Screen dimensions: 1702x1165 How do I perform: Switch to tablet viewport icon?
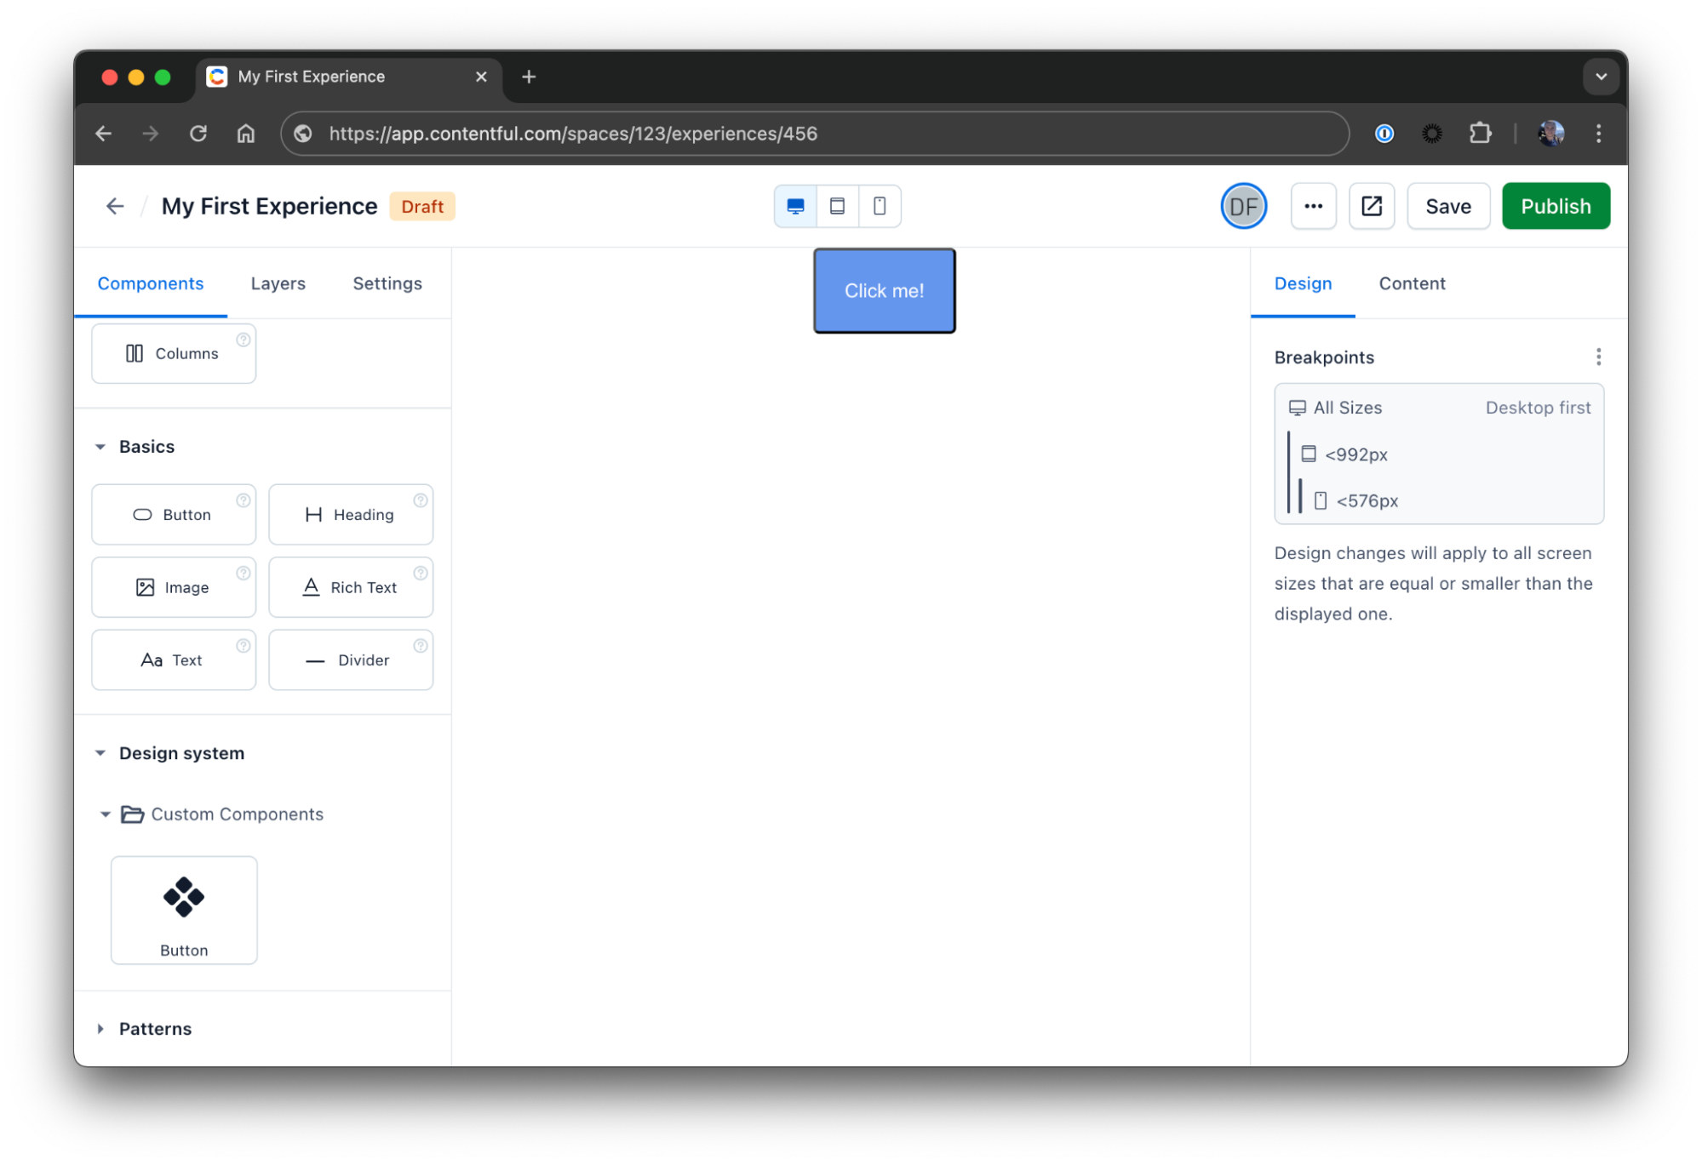click(838, 206)
